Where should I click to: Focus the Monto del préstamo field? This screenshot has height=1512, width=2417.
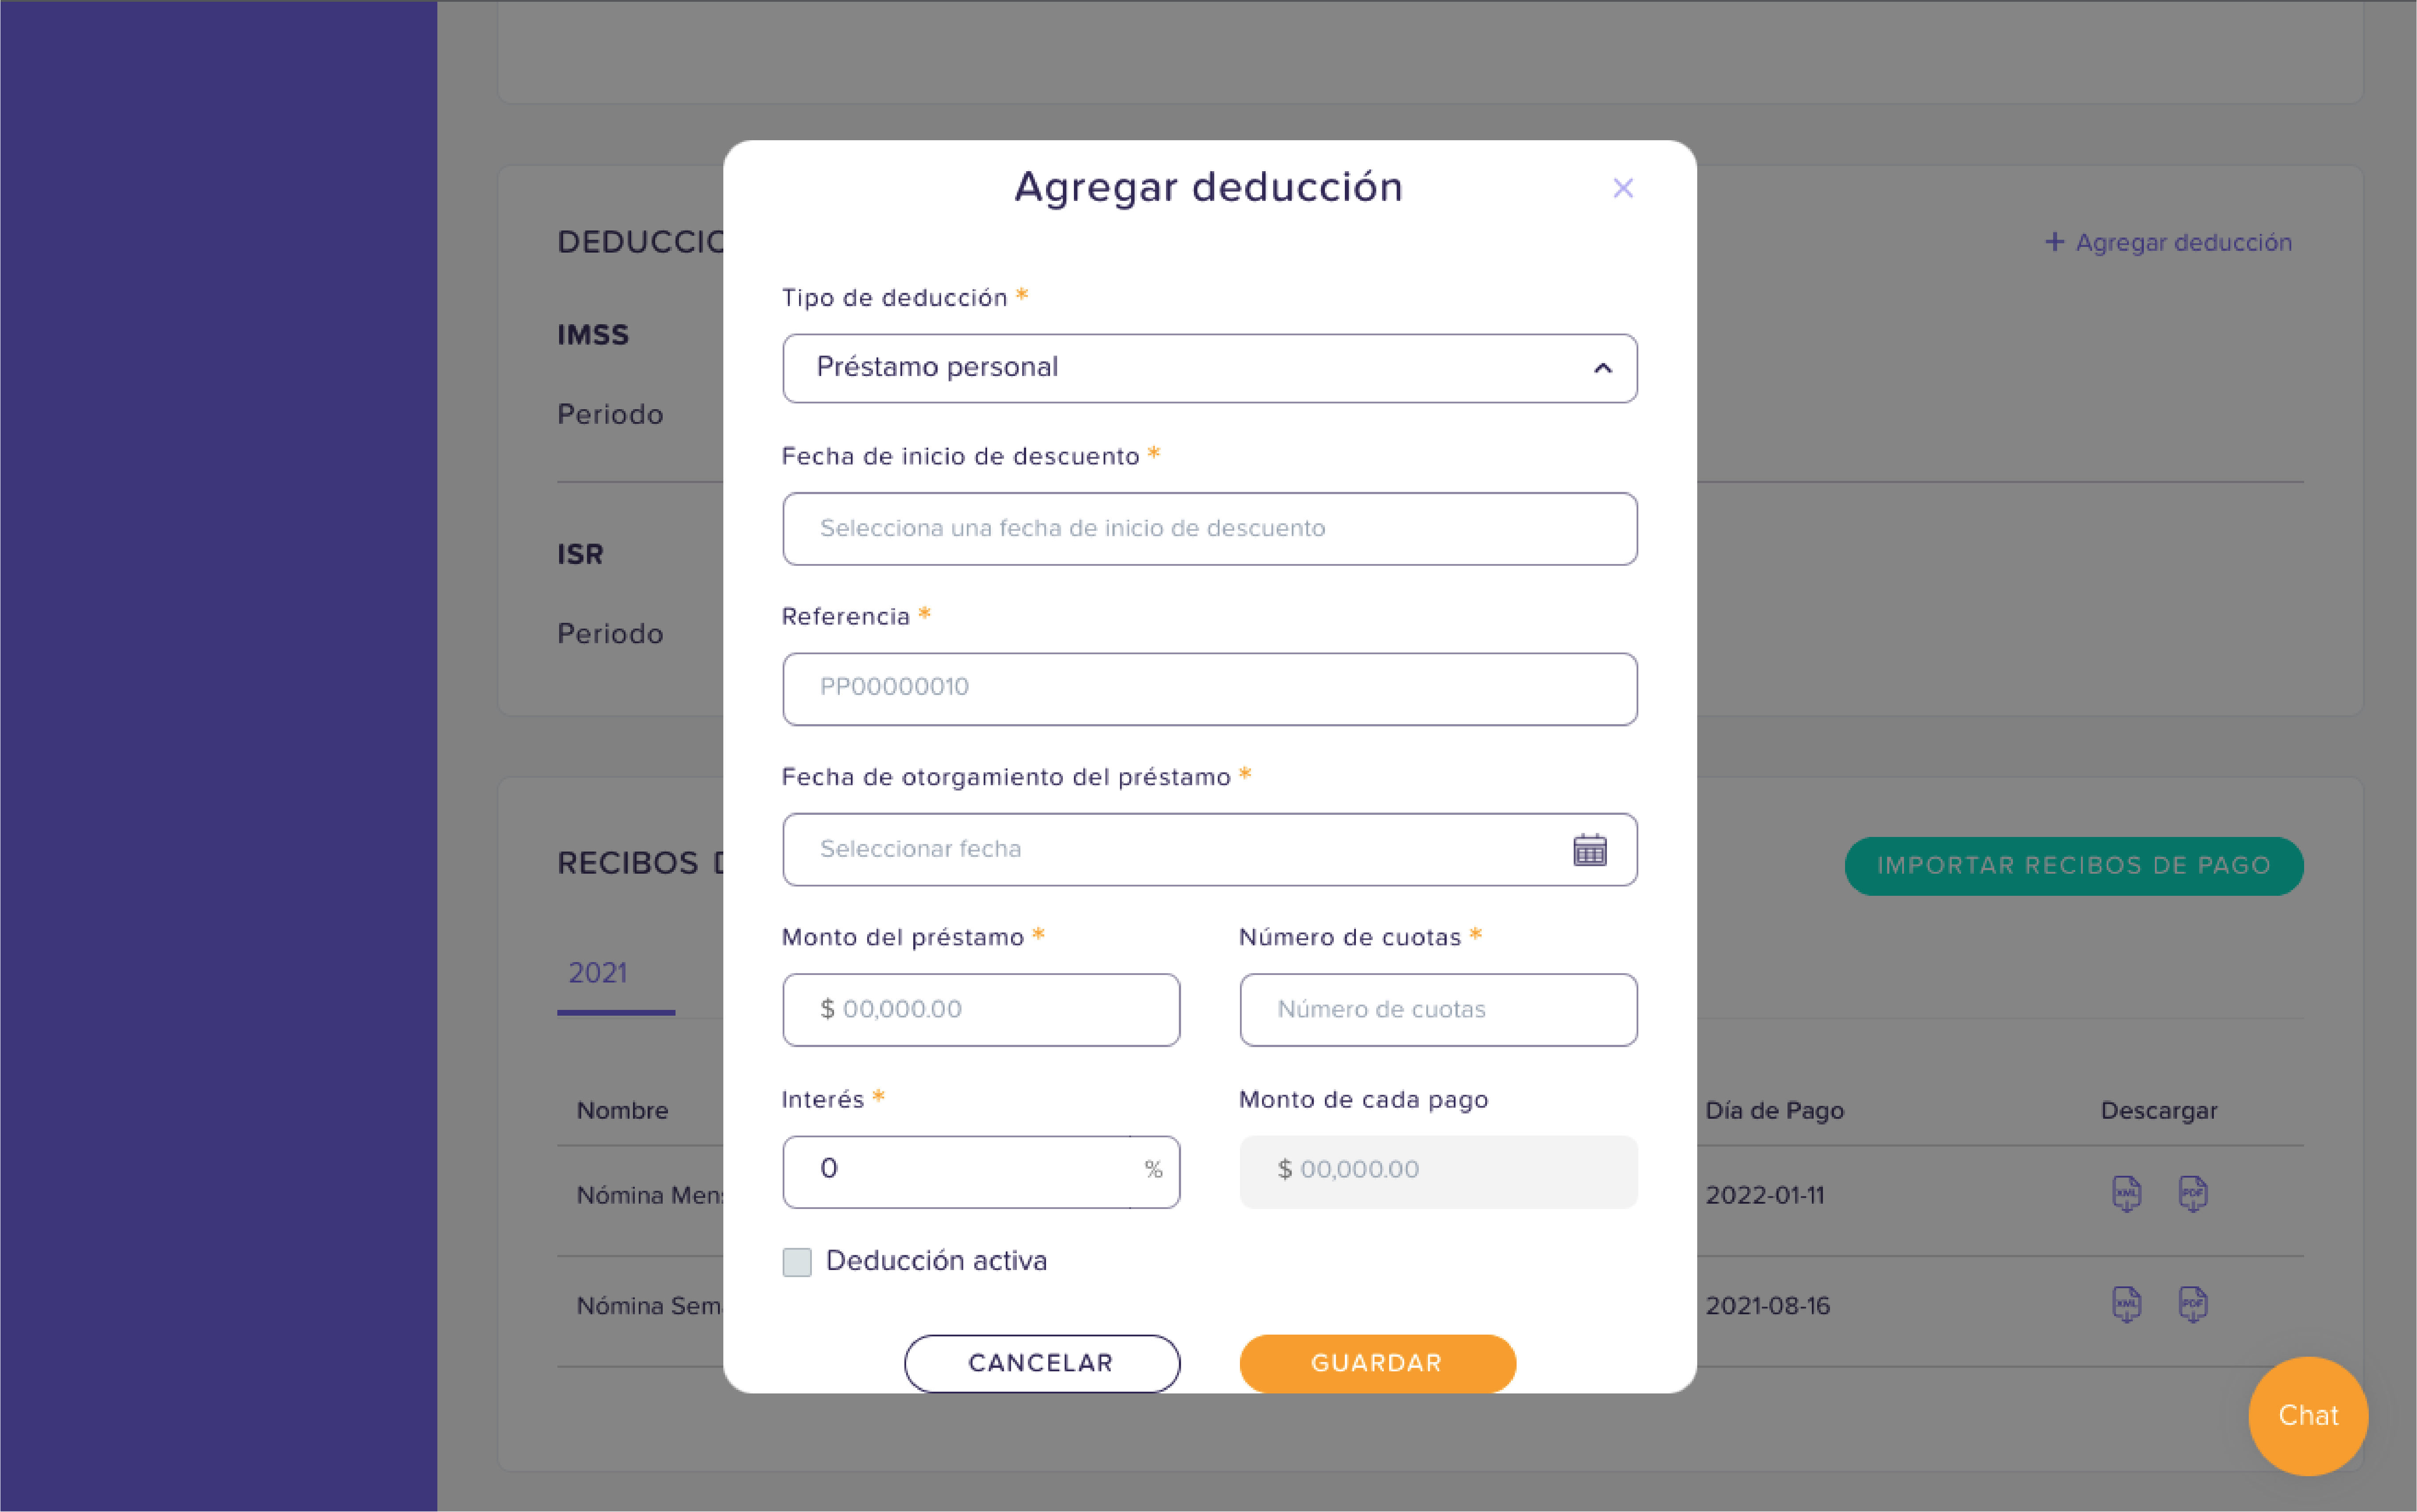981,1010
